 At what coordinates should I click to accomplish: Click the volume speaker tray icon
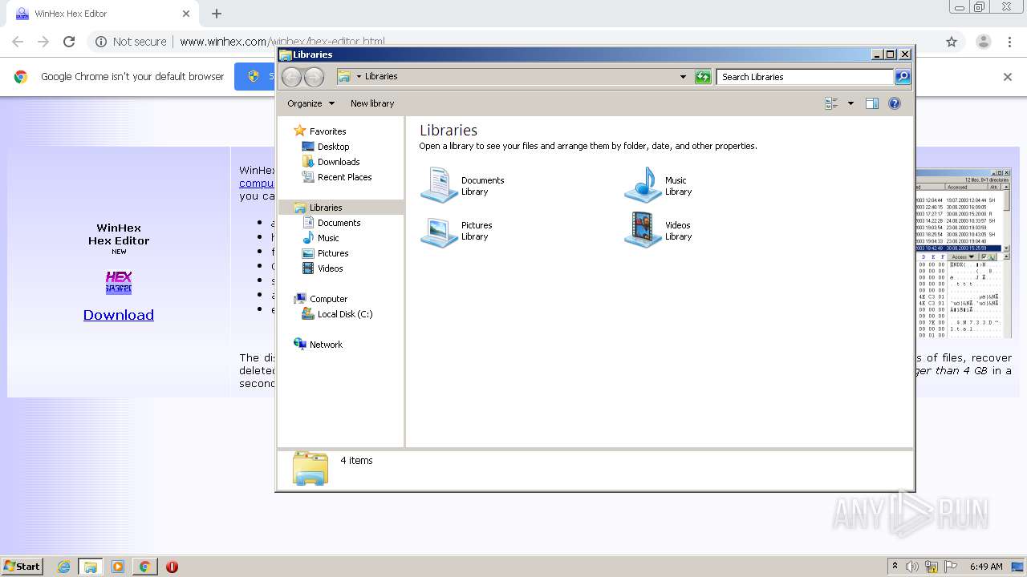(x=912, y=567)
